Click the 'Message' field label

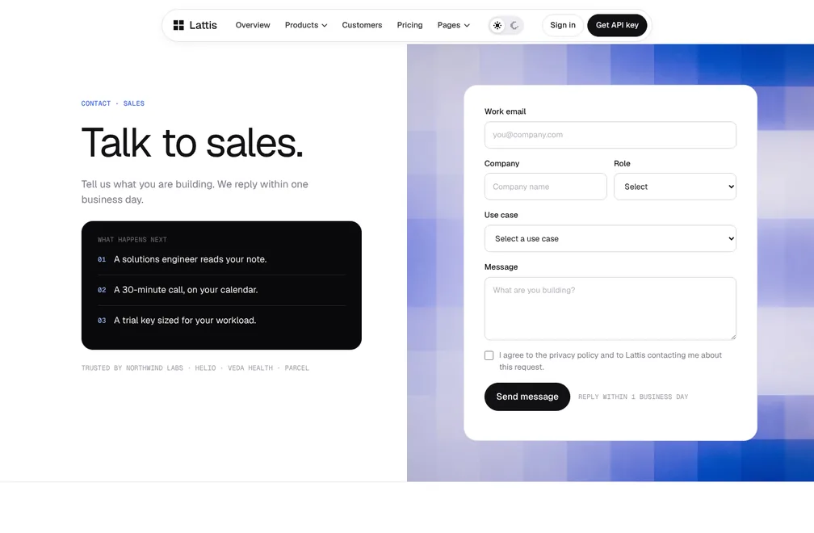tap(501, 266)
